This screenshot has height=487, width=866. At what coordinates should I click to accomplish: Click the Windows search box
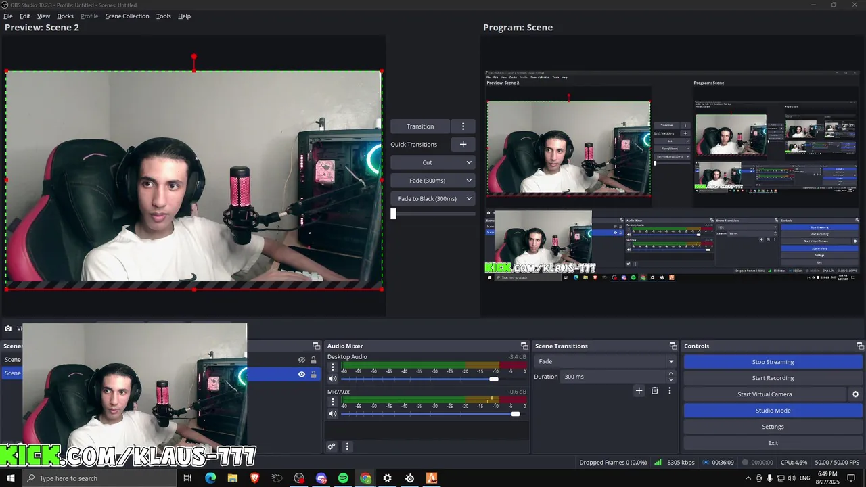click(x=99, y=478)
